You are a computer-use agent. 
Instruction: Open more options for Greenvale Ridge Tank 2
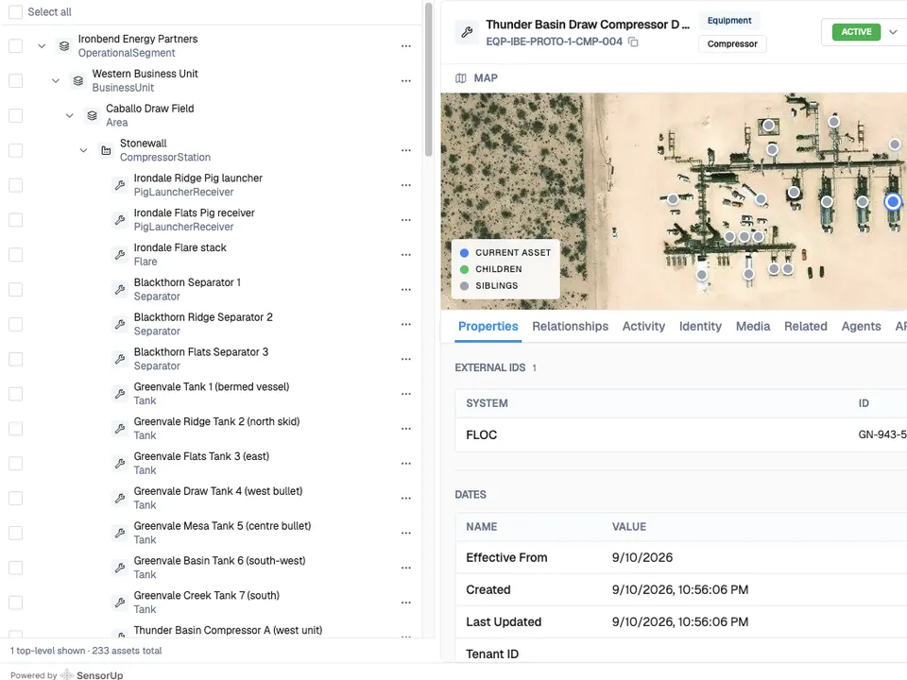[406, 429]
